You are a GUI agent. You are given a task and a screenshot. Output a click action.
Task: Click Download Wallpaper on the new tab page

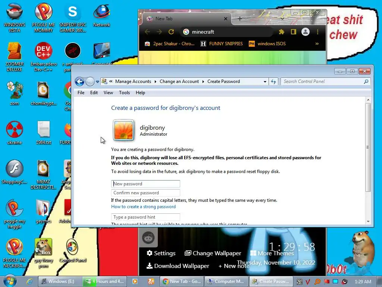178,266
